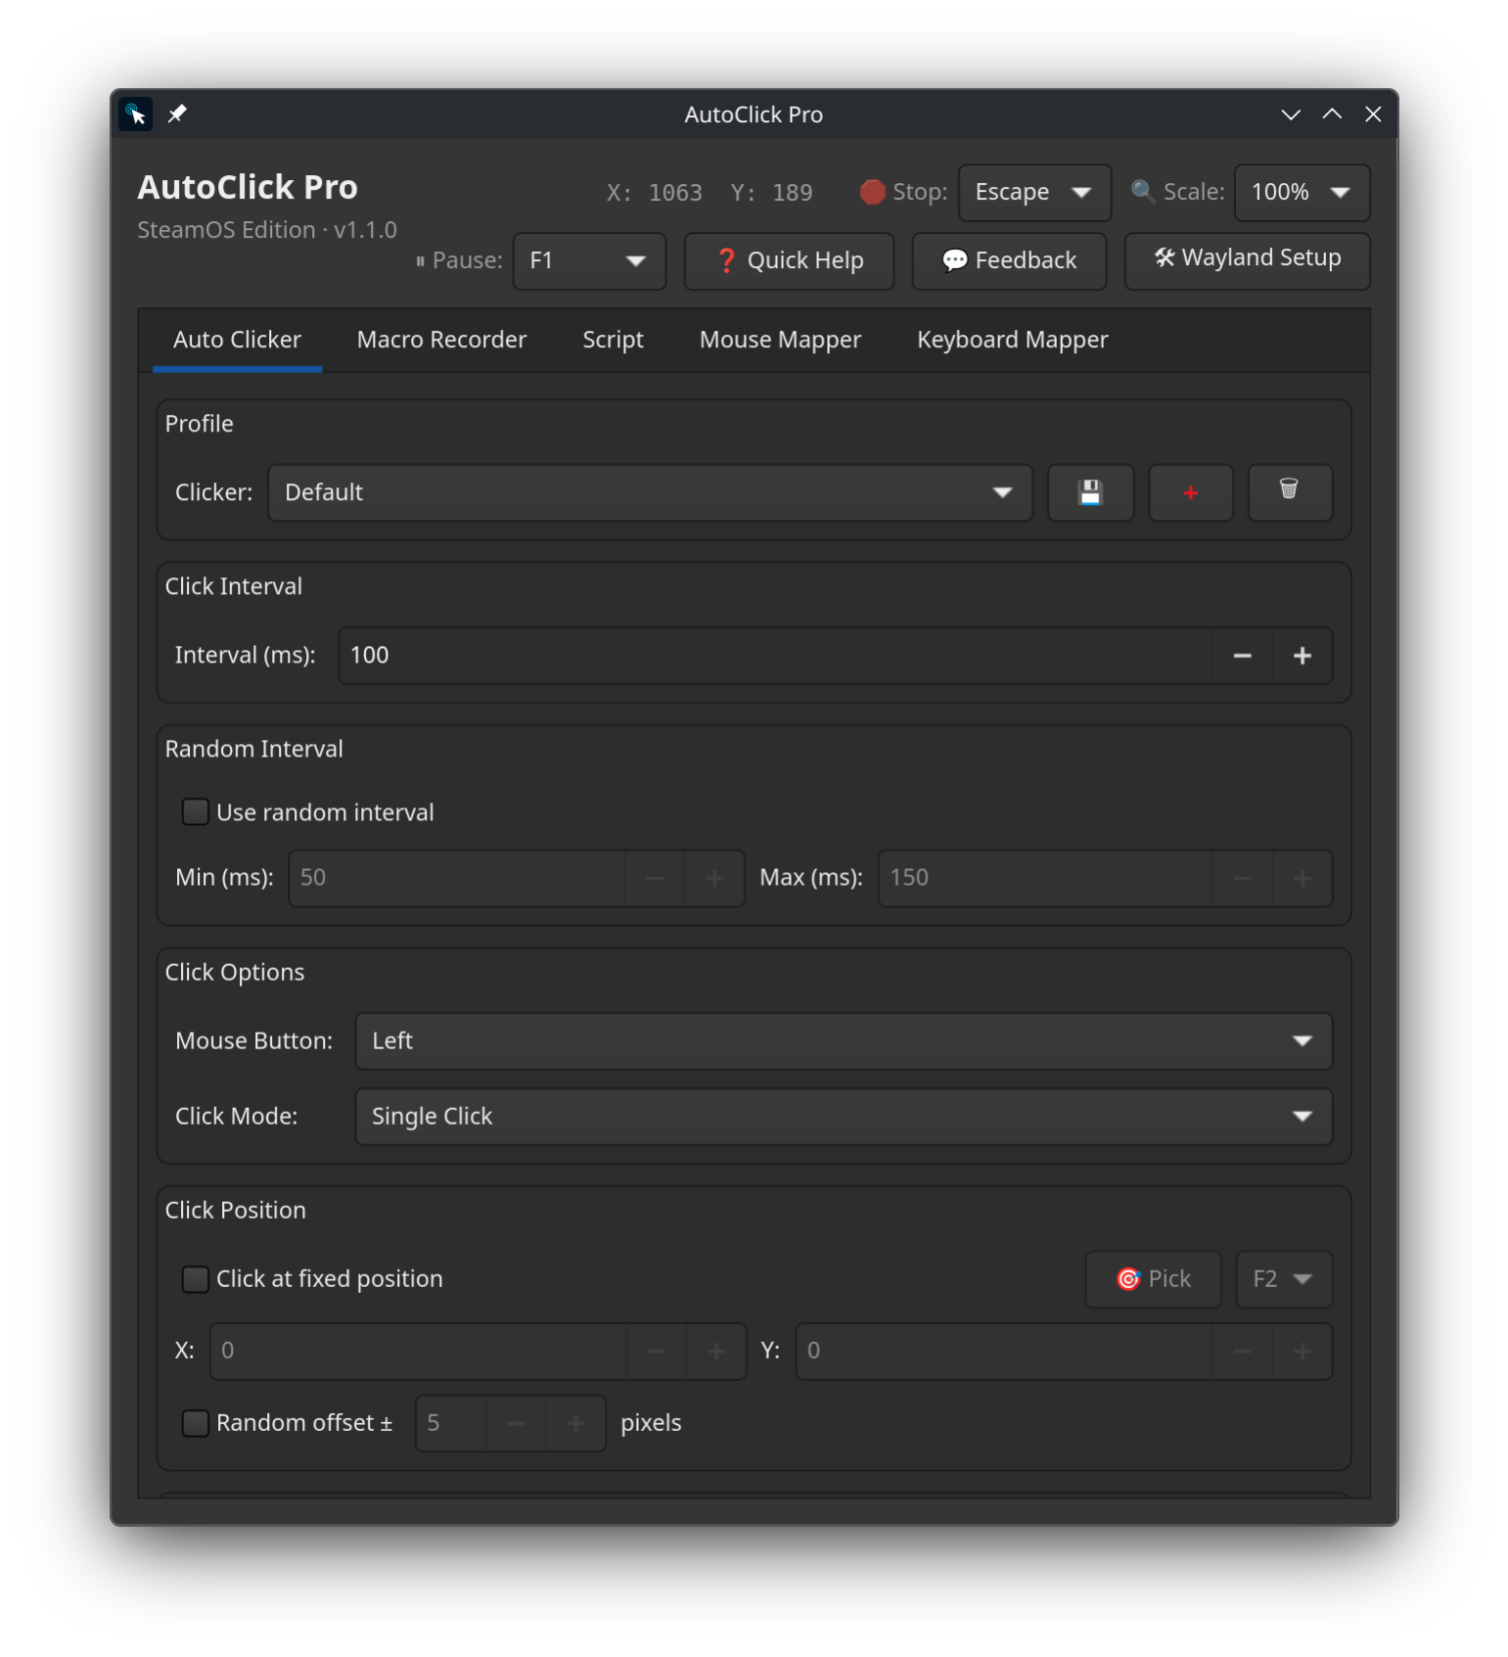Switch to the Macro Recorder tab
The height and width of the screenshot is (1657, 1508).
[x=441, y=341]
